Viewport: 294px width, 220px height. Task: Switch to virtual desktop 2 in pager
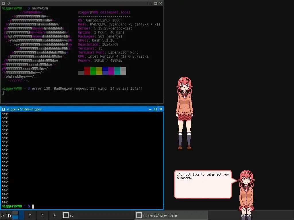(30, 215)
